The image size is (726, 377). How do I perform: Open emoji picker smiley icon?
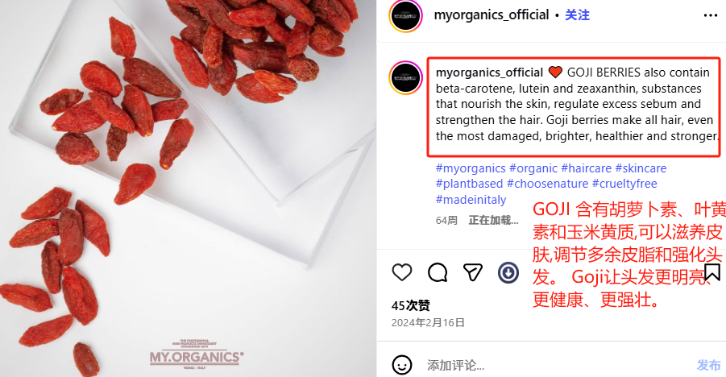tap(402, 365)
